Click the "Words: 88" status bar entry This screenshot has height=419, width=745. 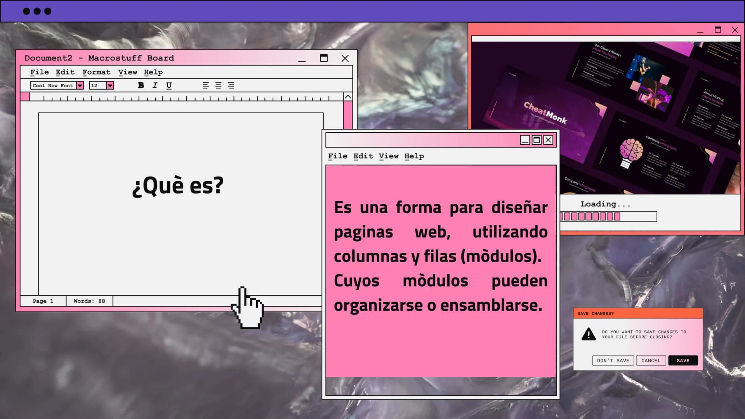tap(89, 301)
